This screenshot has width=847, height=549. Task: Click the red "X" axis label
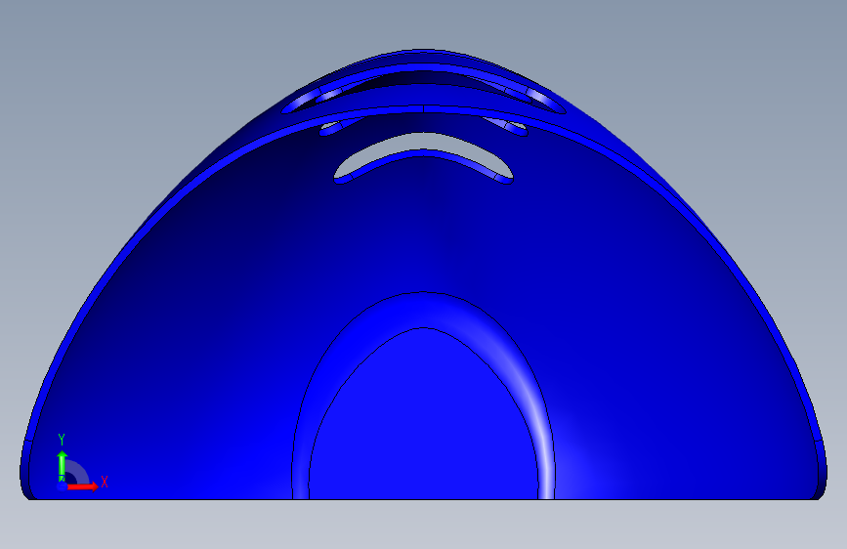pos(105,482)
